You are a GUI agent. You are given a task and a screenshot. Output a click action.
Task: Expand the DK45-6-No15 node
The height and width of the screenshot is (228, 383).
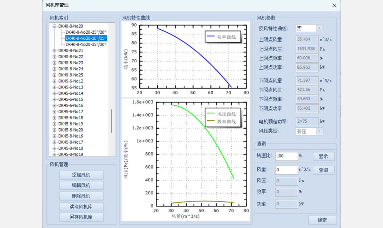pyautogui.click(x=54, y=99)
